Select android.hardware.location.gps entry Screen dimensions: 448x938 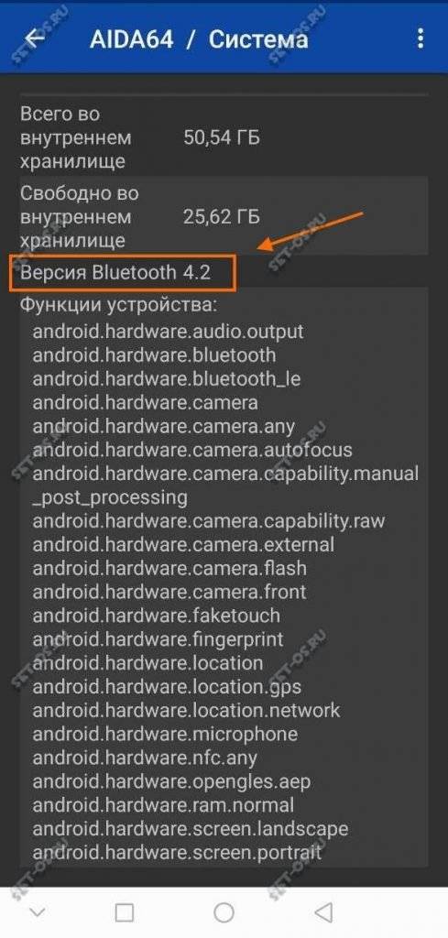[167, 687]
